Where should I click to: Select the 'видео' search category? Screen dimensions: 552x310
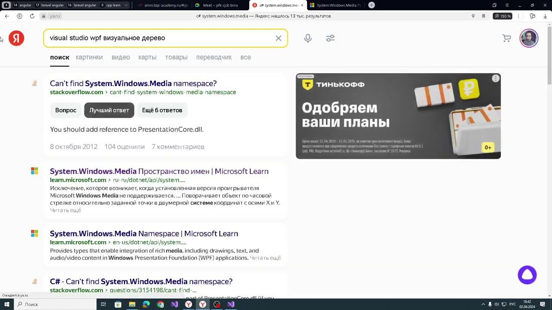click(x=121, y=57)
